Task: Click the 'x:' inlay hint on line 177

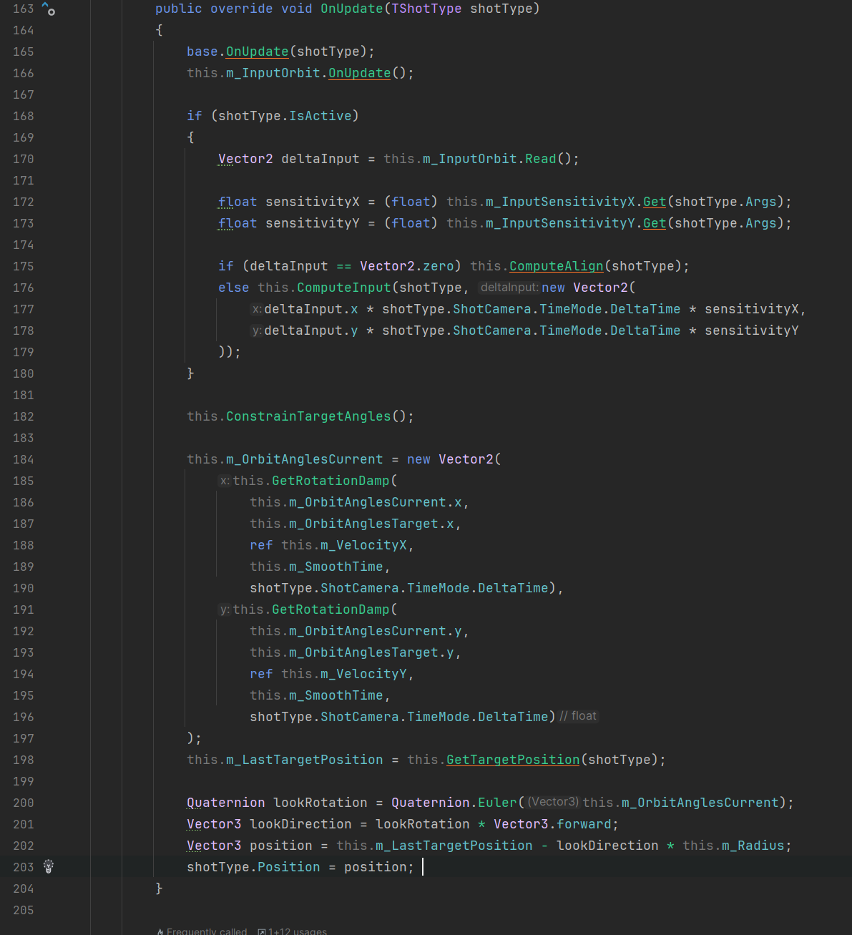Action: click(257, 309)
